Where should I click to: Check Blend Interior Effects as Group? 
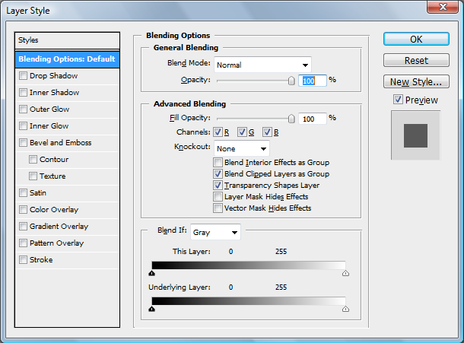(218, 163)
